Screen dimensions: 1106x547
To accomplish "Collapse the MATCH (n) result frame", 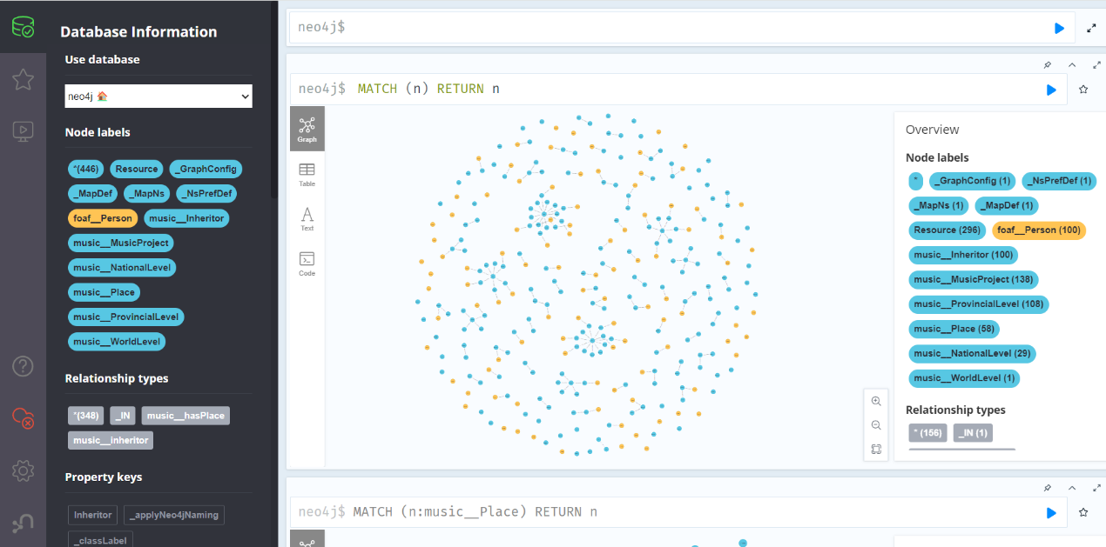I will tap(1072, 64).
